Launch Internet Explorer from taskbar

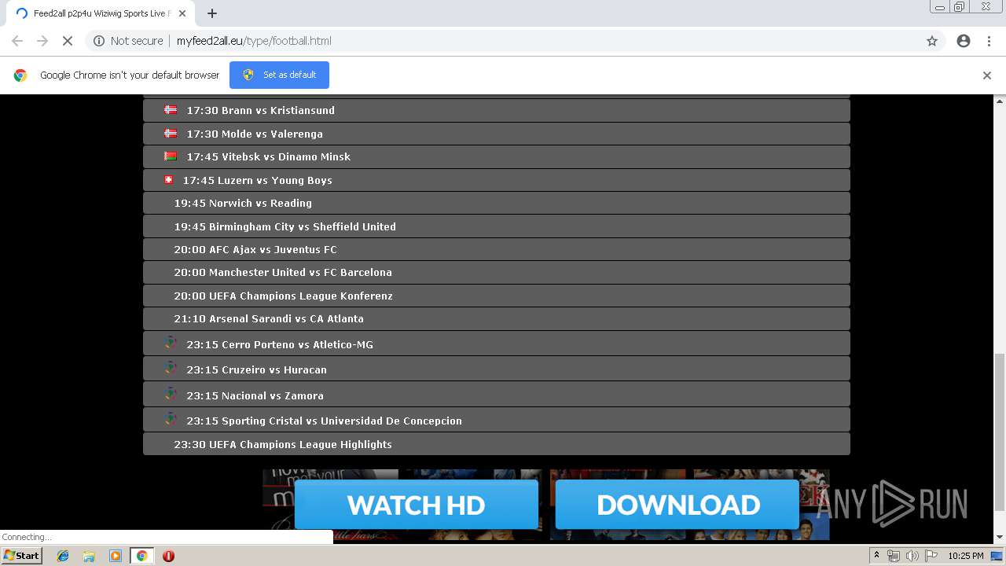point(63,556)
